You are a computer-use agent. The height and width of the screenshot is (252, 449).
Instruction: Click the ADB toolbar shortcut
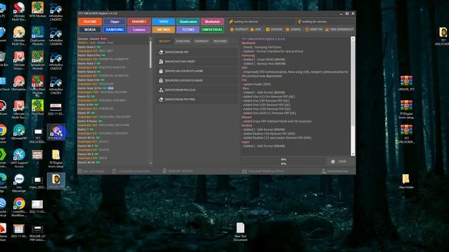click(x=255, y=29)
